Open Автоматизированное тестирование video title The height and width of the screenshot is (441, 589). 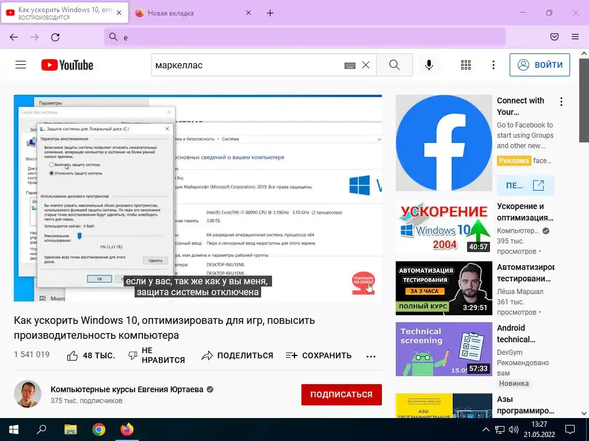[x=526, y=273]
